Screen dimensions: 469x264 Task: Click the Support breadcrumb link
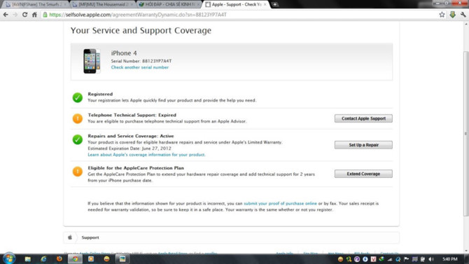click(90, 237)
